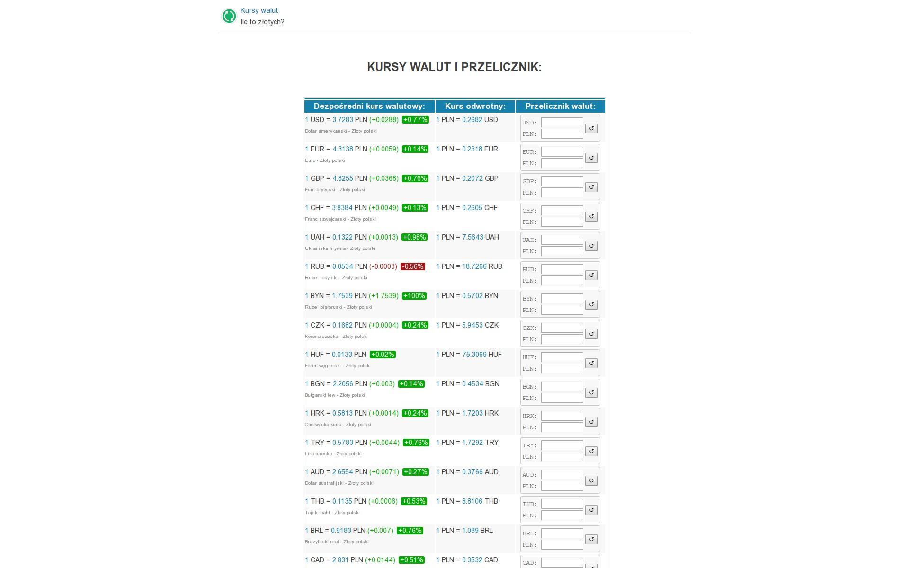Image resolution: width=909 pixels, height=568 pixels.
Task: Focus the THB amount input field
Action: tap(562, 504)
